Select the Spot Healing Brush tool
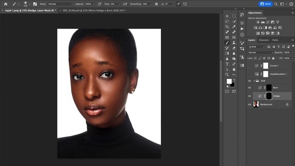Image resolution: width=295 pixels, height=166 pixels. (227, 32)
